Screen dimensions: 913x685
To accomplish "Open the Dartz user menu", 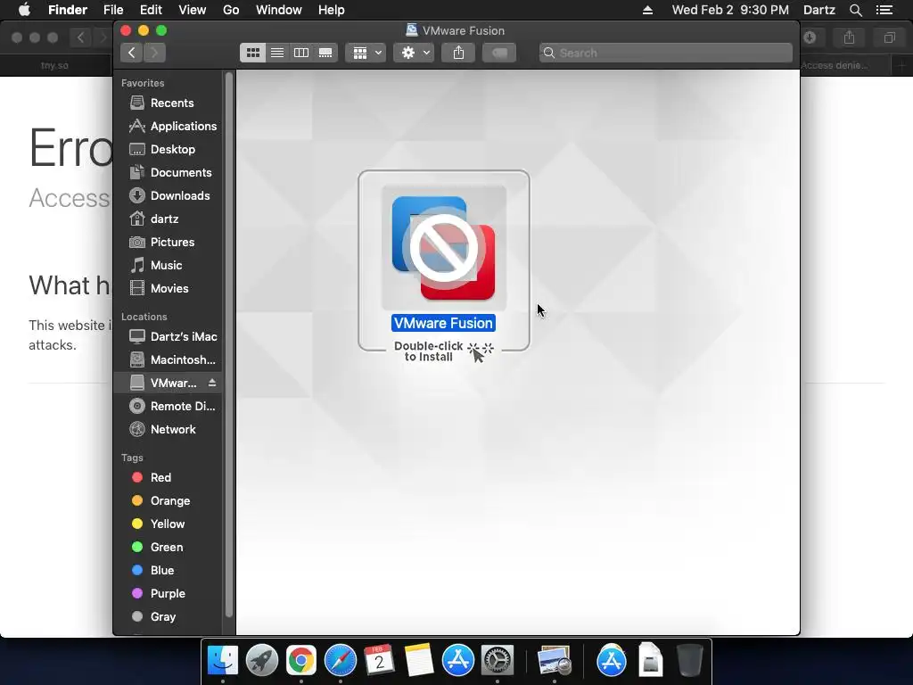I will pyautogui.click(x=819, y=10).
